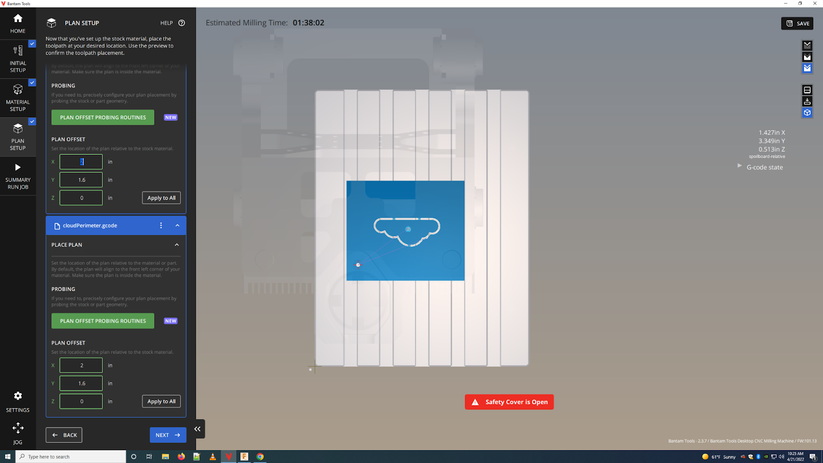This screenshot has height=463, width=823.
Task: Go to the Home screen
Action: pyautogui.click(x=18, y=24)
